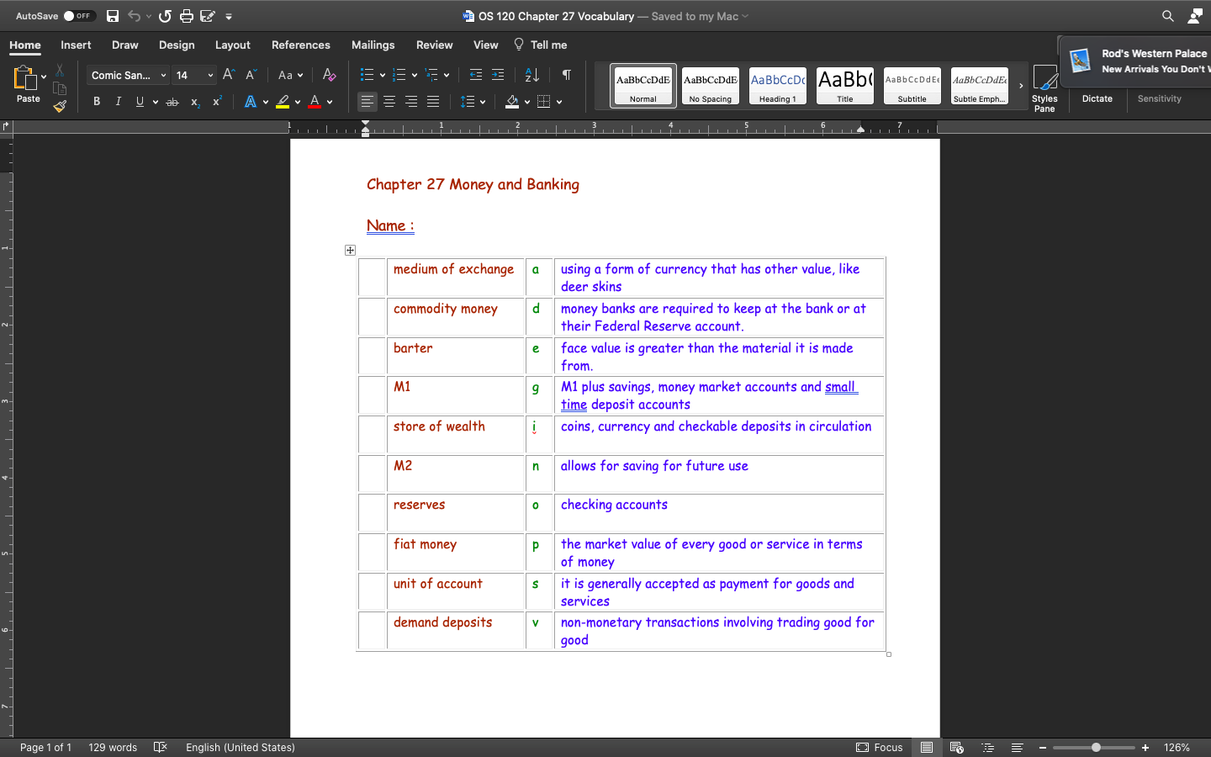
Task: Select the Format Painter brush
Action: (x=60, y=106)
